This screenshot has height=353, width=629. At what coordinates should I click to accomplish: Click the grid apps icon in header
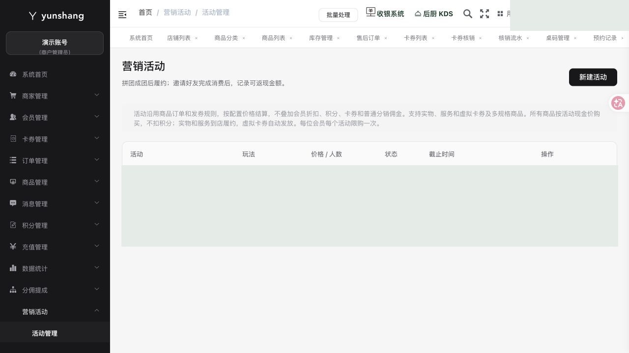(500, 14)
